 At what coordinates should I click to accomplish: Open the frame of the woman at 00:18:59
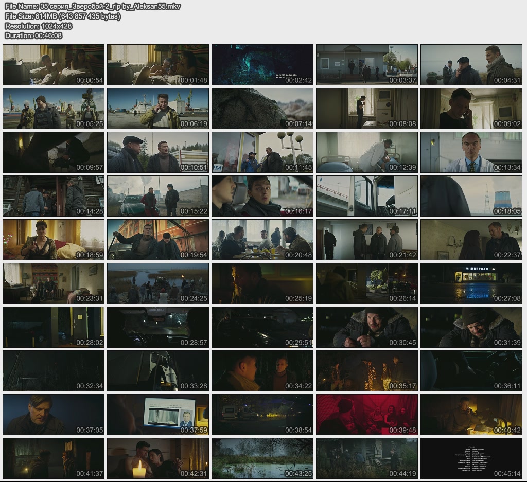coord(54,240)
